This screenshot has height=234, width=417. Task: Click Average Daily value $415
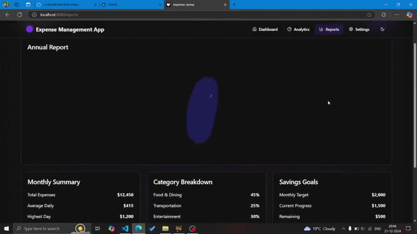(128, 206)
